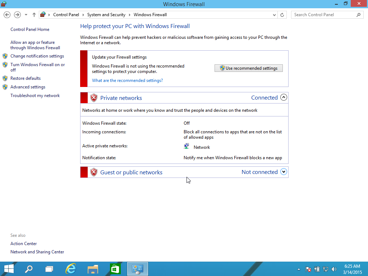368x276 pixels.
Task: Open the address bar history dropdown arrow
Action: click(274, 15)
